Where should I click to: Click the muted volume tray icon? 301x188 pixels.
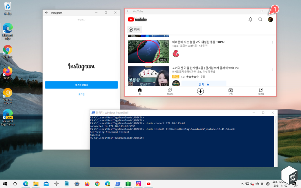pos(252,184)
